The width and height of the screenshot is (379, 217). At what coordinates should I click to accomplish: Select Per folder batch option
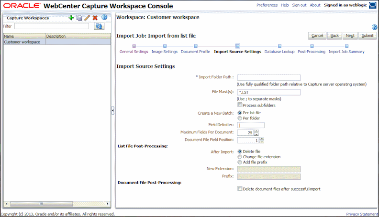pos(240,118)
